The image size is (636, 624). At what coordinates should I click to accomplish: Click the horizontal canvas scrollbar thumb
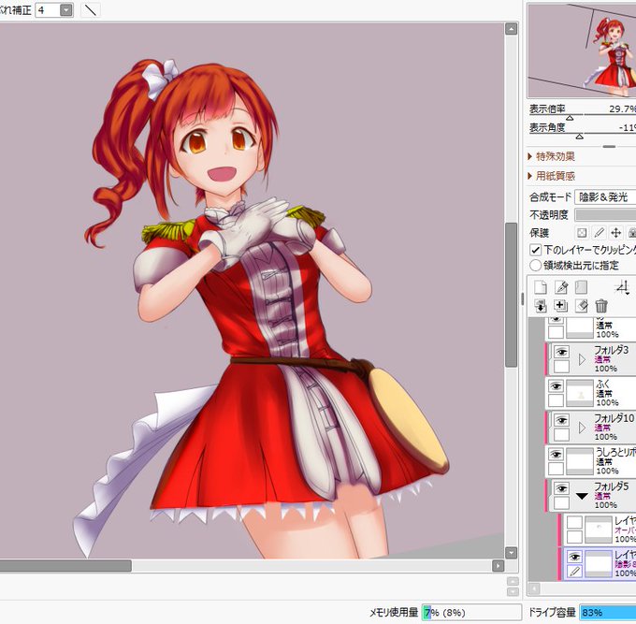[65, 566]
